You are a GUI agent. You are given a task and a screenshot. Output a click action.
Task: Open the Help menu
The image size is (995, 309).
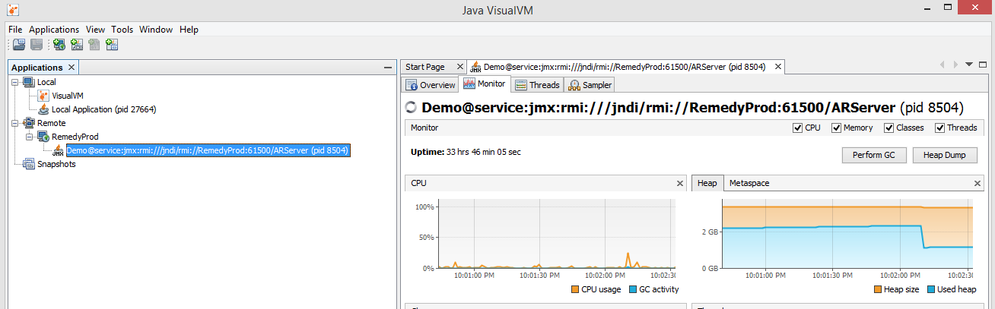[189, 30]
